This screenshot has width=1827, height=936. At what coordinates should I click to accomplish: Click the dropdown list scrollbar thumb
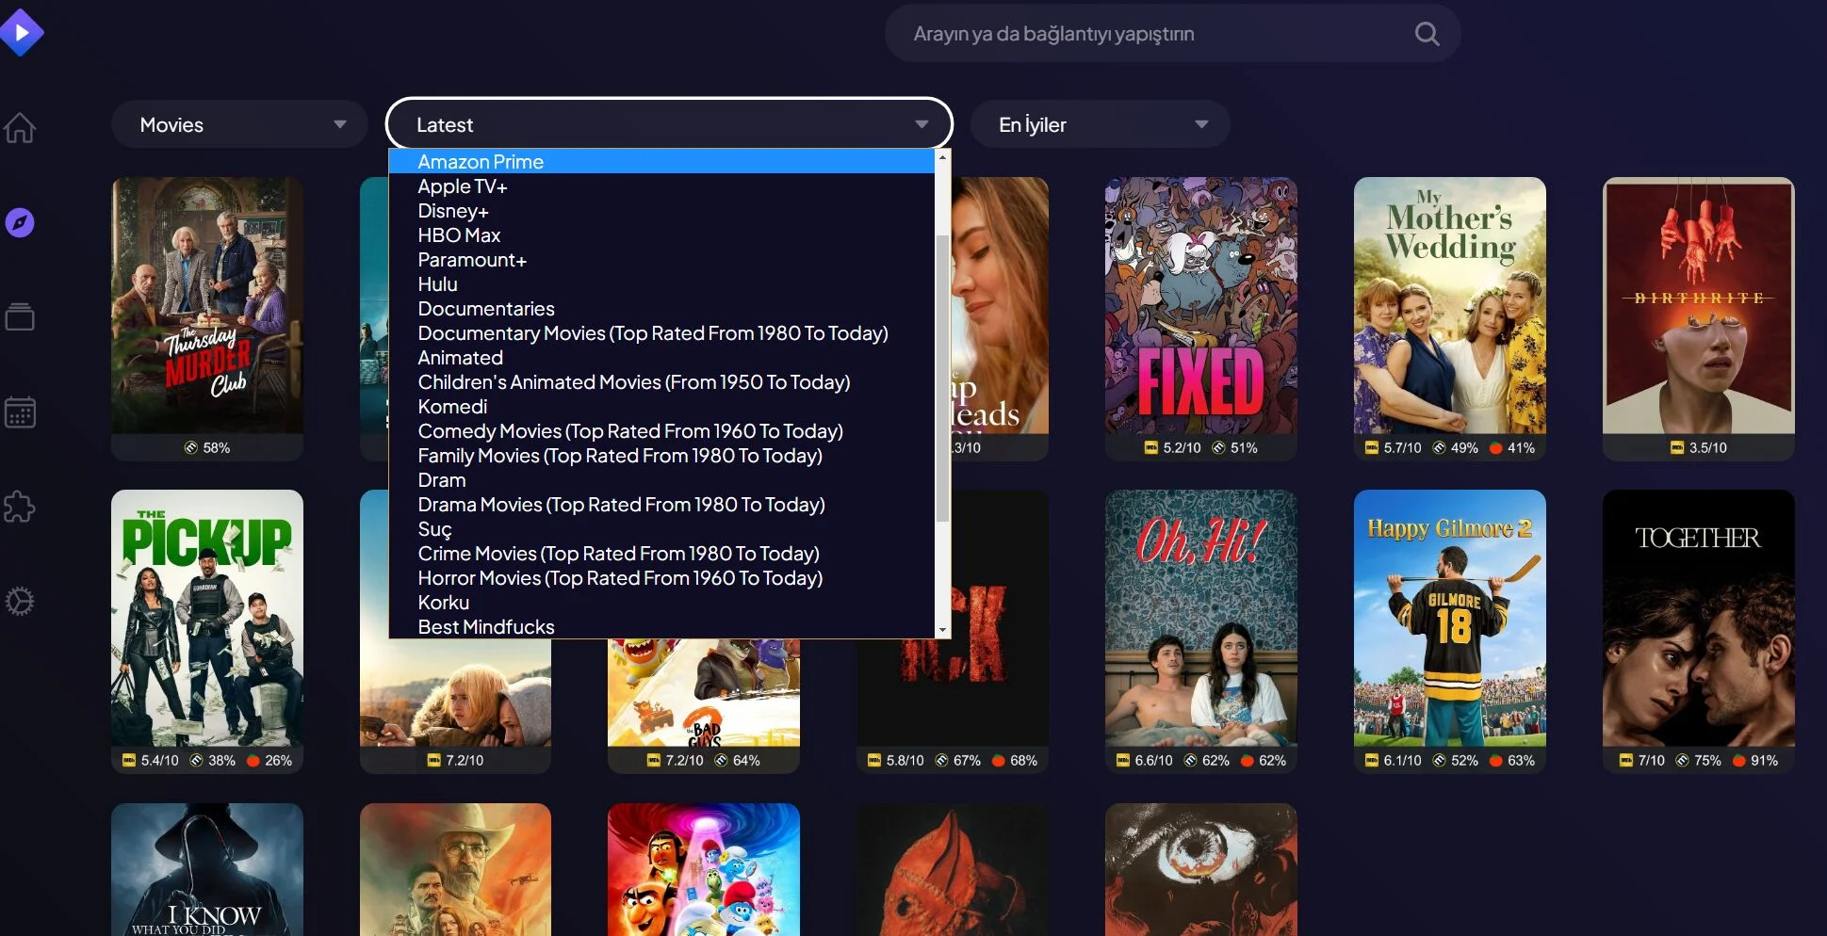pos(942,378)
